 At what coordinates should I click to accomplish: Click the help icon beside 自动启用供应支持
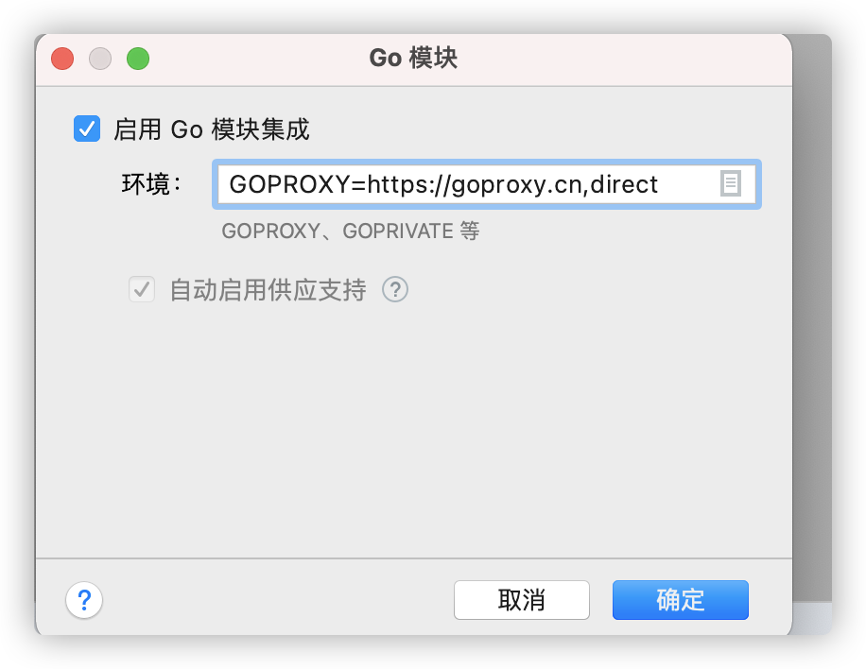tap(395, 289)
